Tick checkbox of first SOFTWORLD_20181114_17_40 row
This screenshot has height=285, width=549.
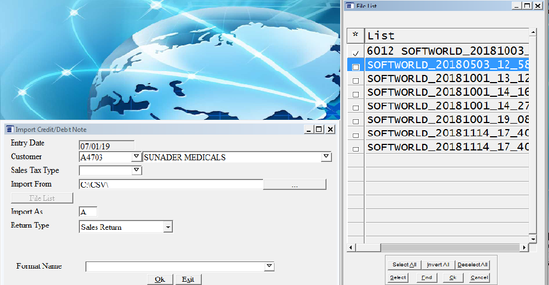(356, 135)
